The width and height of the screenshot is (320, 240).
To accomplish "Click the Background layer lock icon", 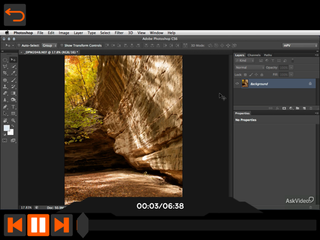I will point(310,83).
